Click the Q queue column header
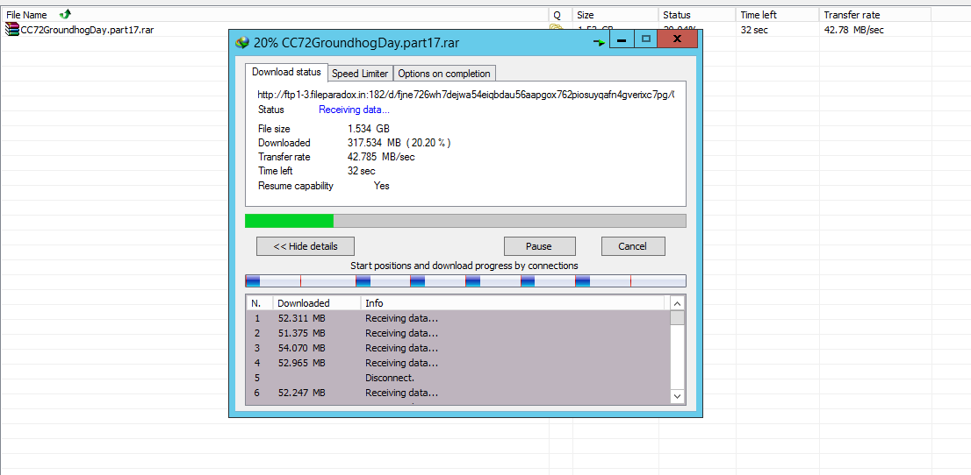Viewport: 971px width, 475px height. coord(557,15)
